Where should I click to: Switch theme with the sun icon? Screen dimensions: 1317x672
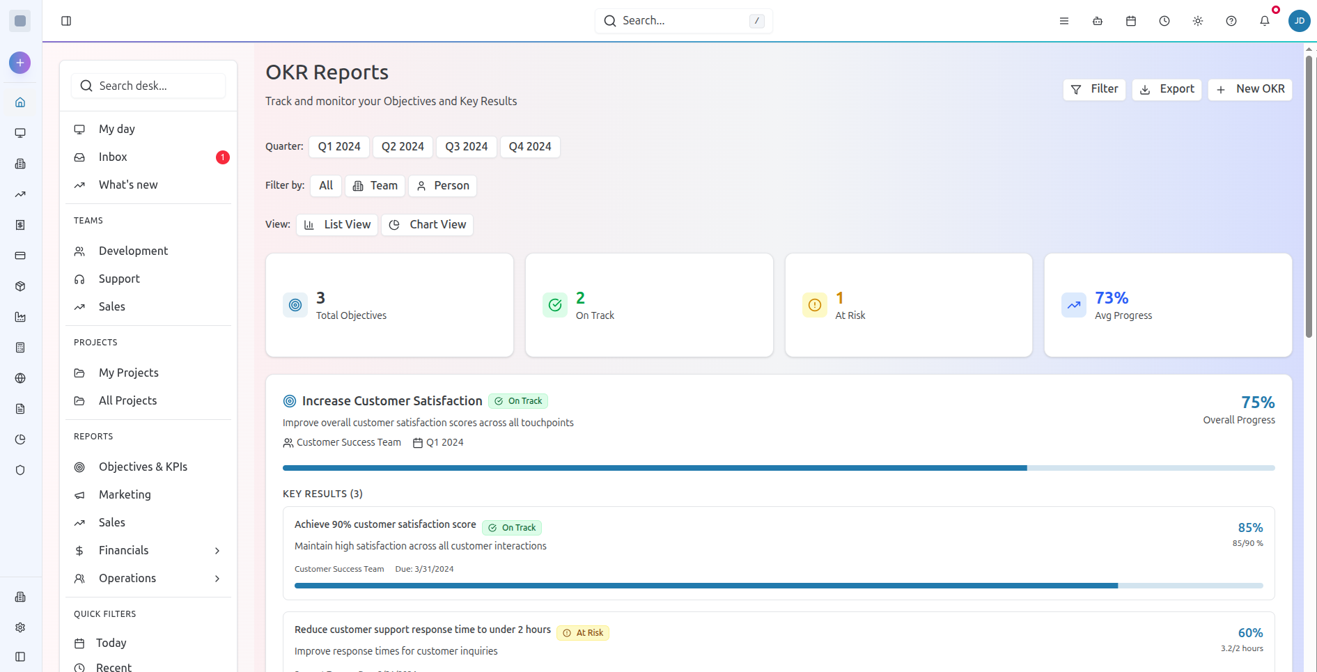1197,21
